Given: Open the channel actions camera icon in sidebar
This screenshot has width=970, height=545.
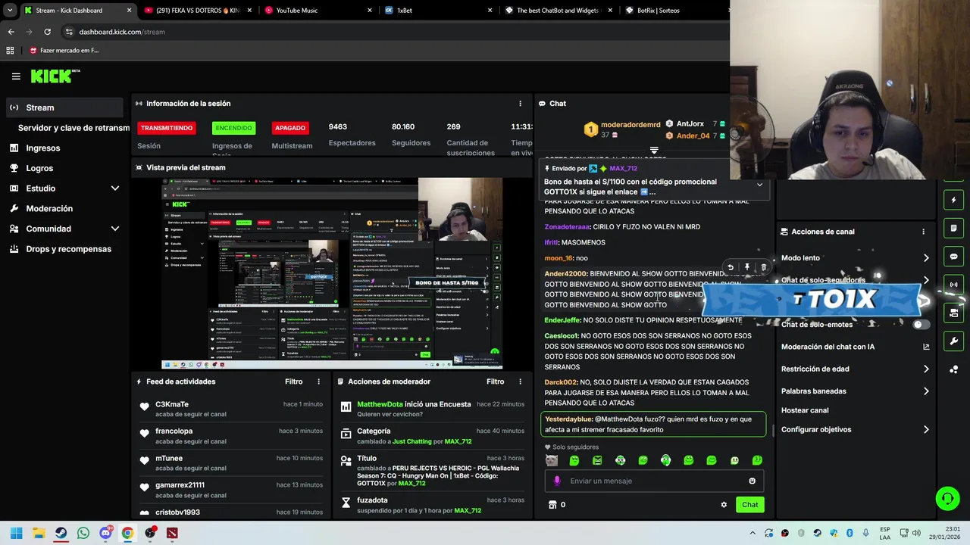Looking at the screenshot, I should [x=953, y=313].
